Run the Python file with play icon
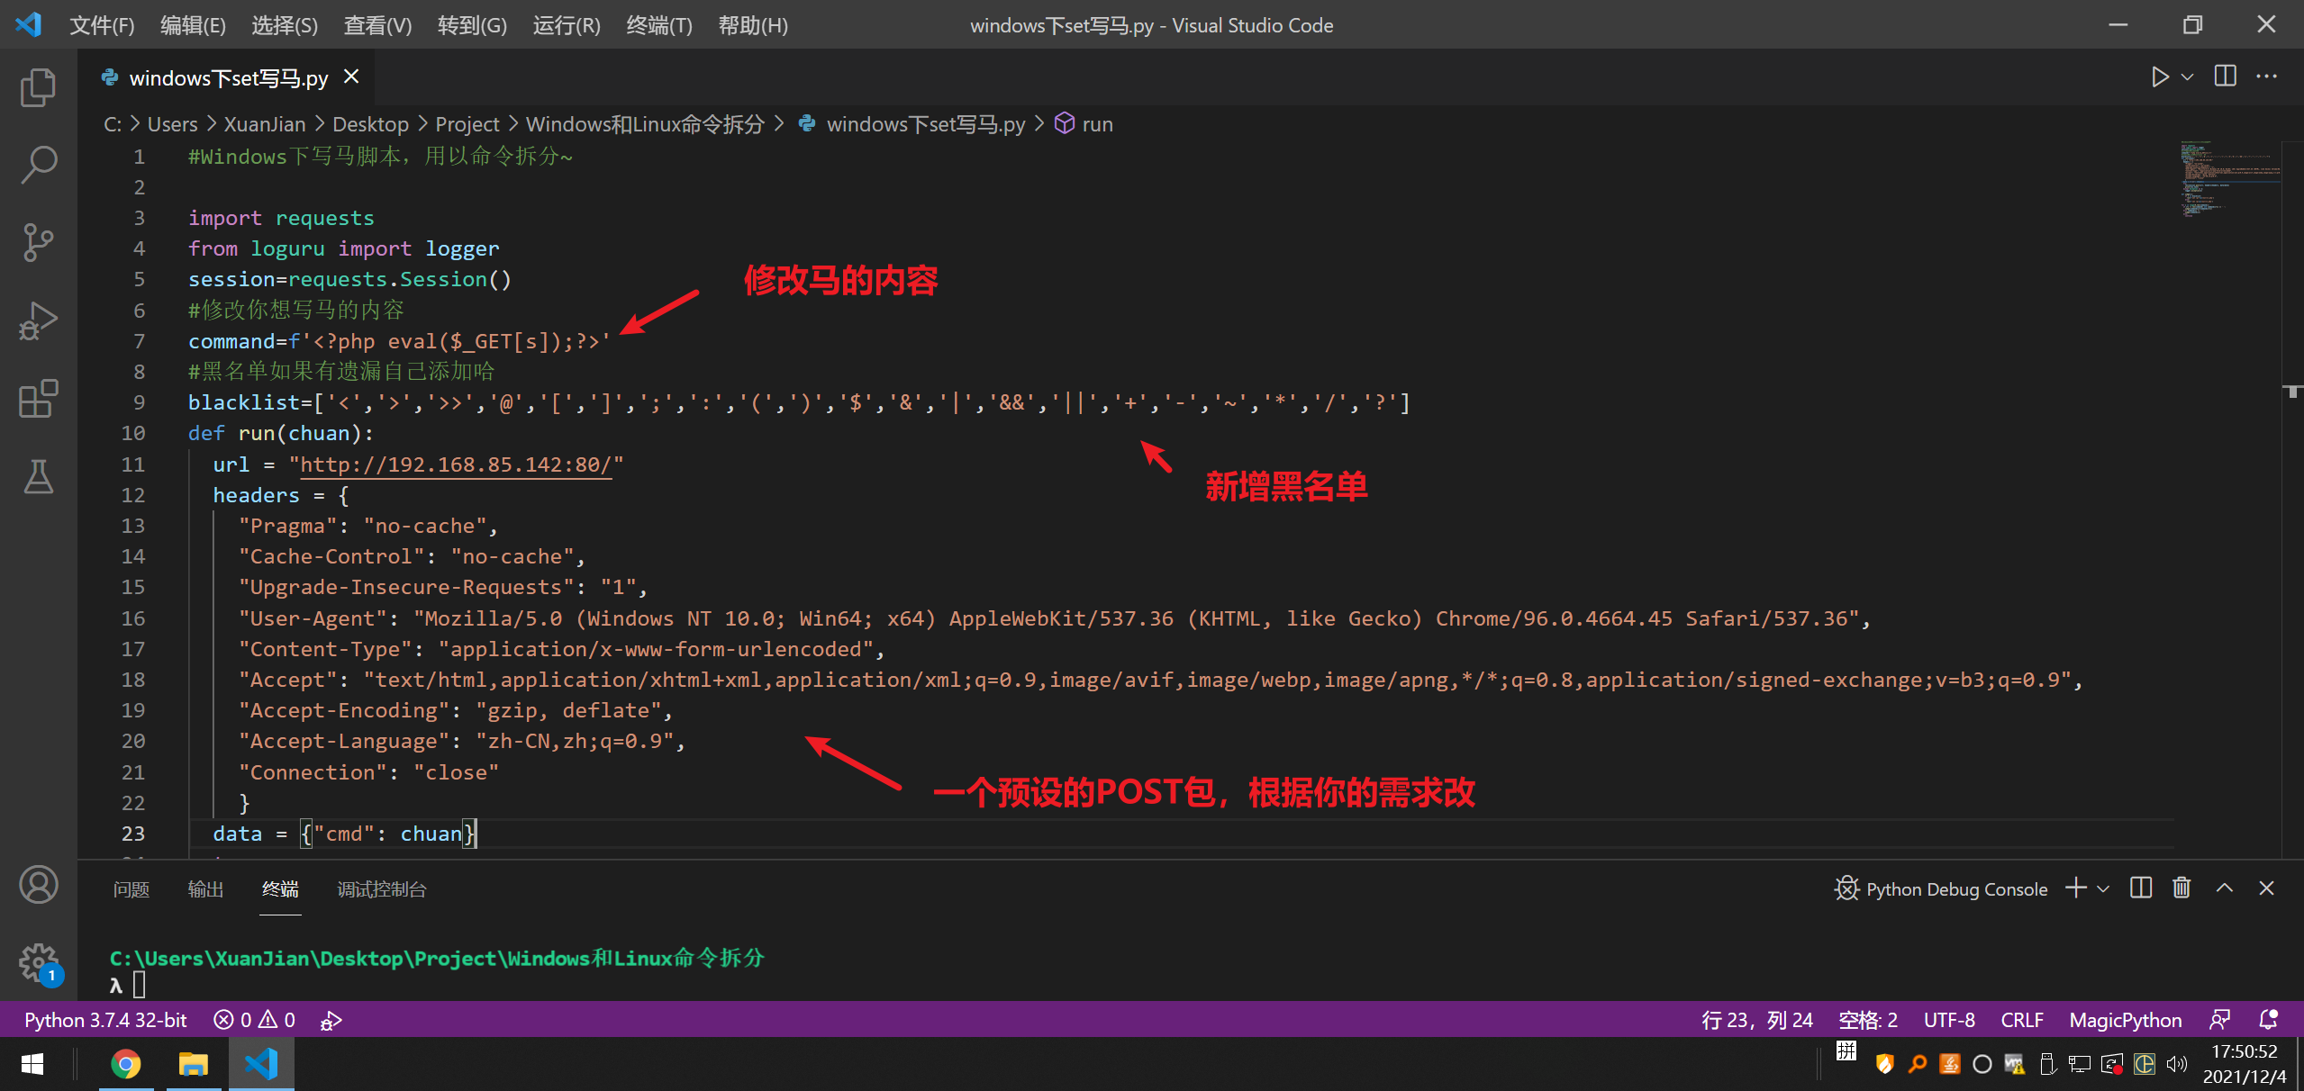2304x1091 pixels. (2159, 77)
